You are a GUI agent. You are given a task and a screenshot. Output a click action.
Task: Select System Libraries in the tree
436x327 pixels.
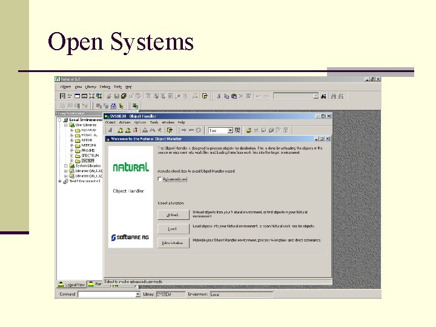(88, 166)
